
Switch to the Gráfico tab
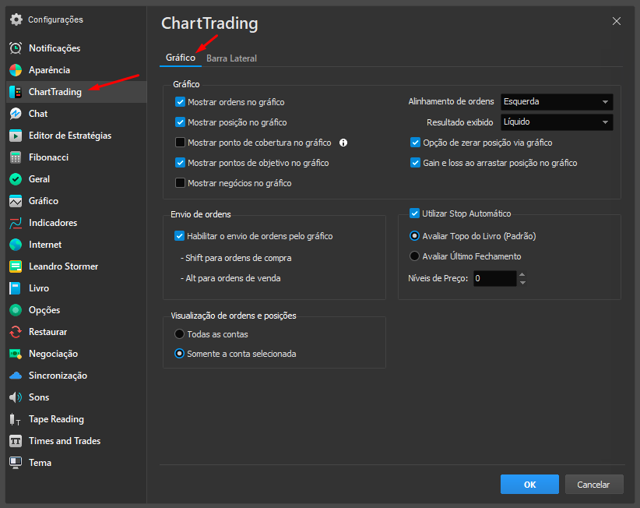pyautogui.click(x=181, y=58)
